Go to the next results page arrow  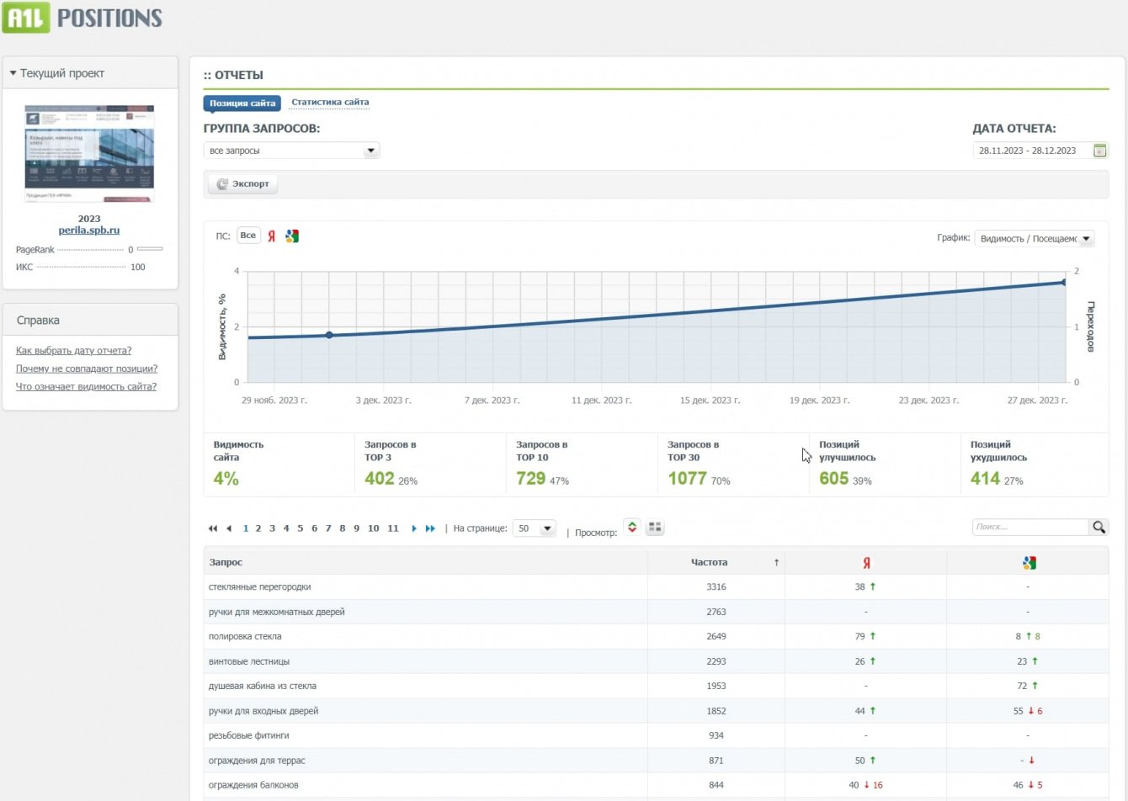point(414,528)
